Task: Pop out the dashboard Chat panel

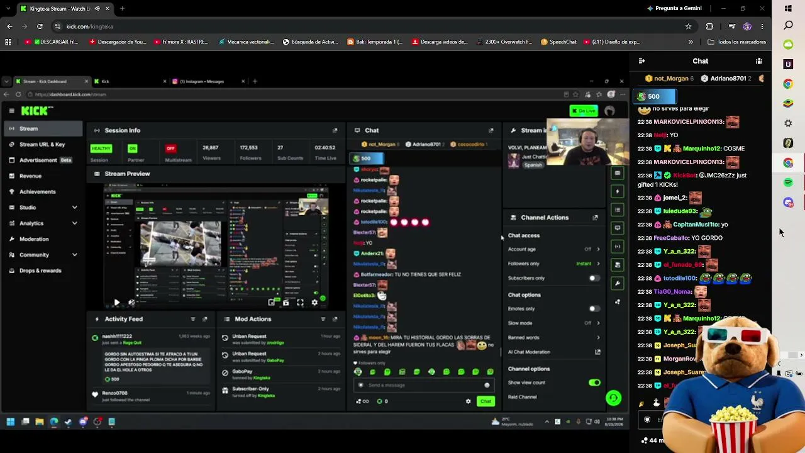Action: click(491, 130)
